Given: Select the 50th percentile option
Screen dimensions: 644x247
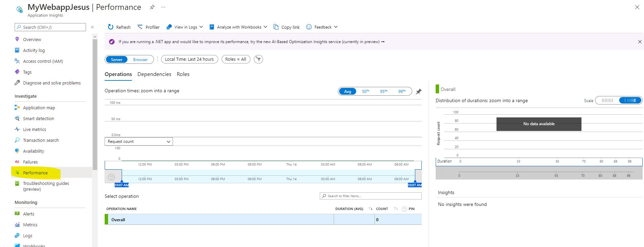Looking at the screenshot, I should [366, 92].
